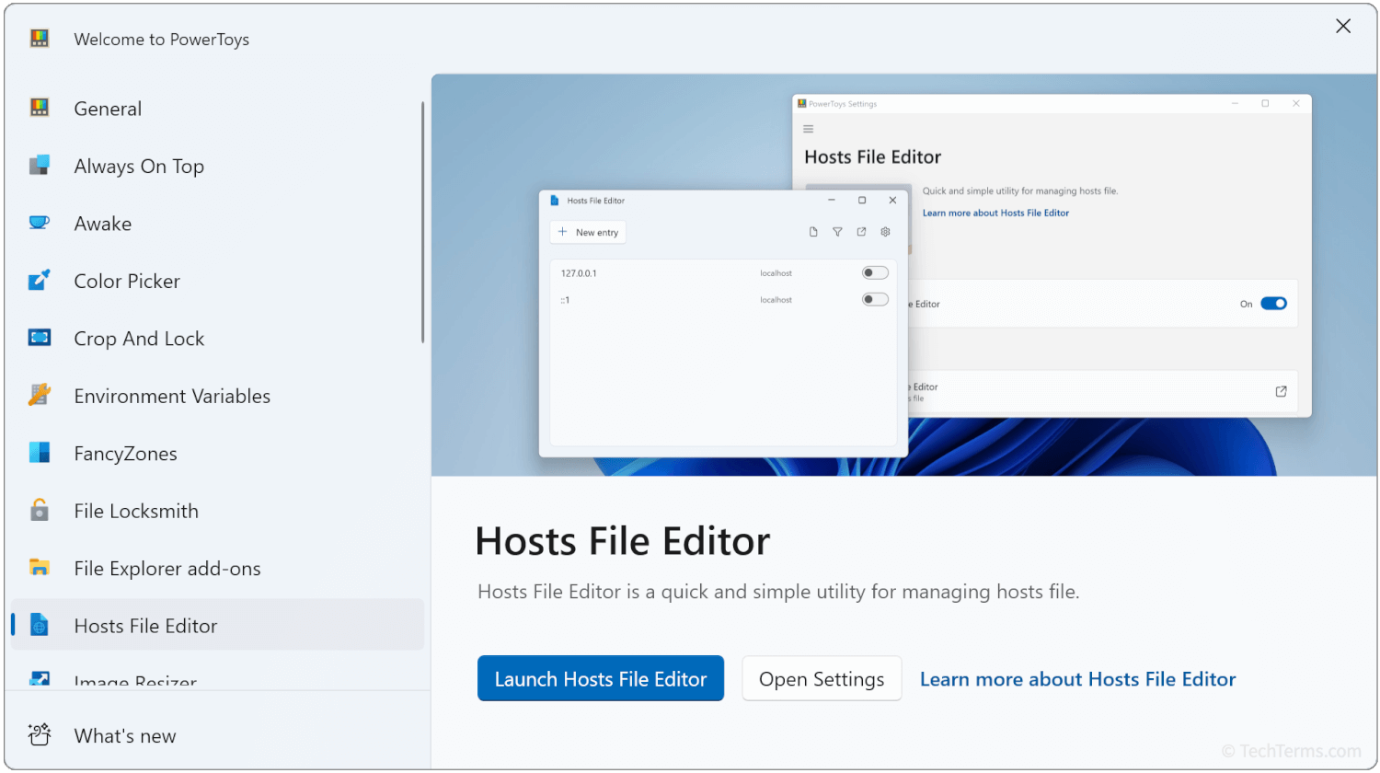Click the Image Resizer icon
This screenshot has width=1380, height=773.
point(39,680)
